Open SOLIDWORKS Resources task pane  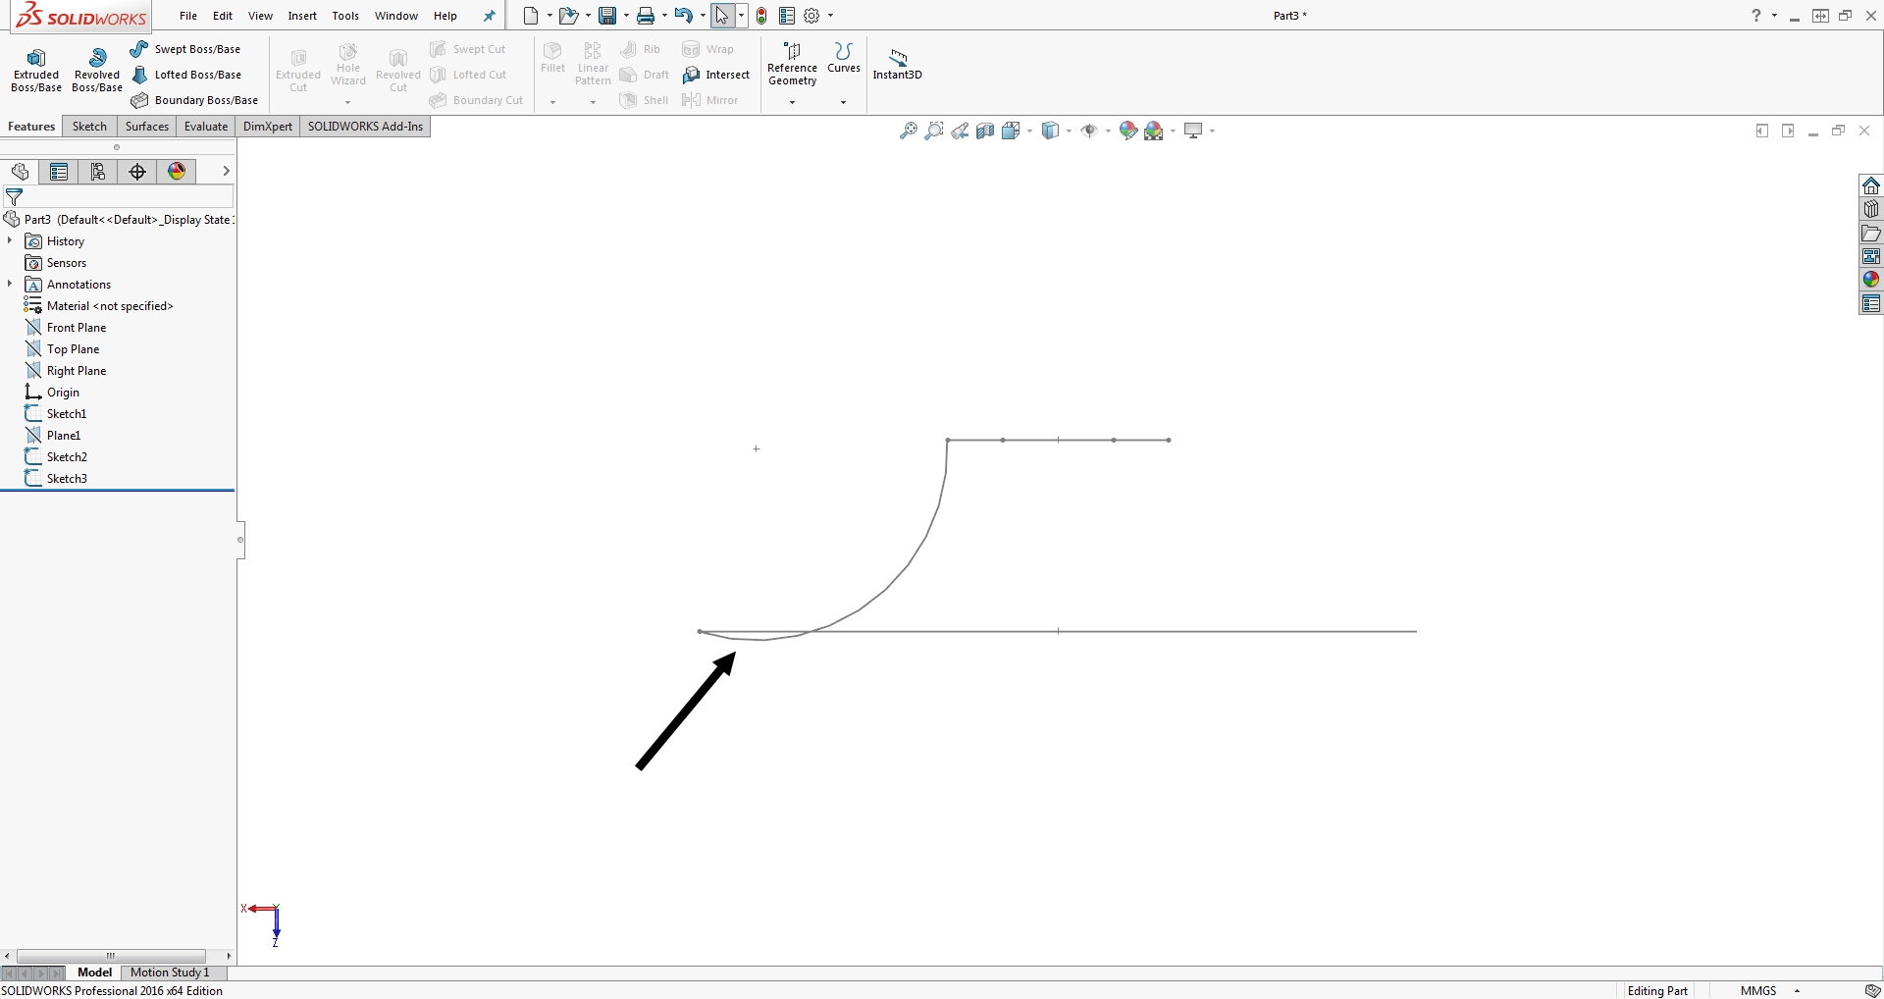tap(1871, 185)
